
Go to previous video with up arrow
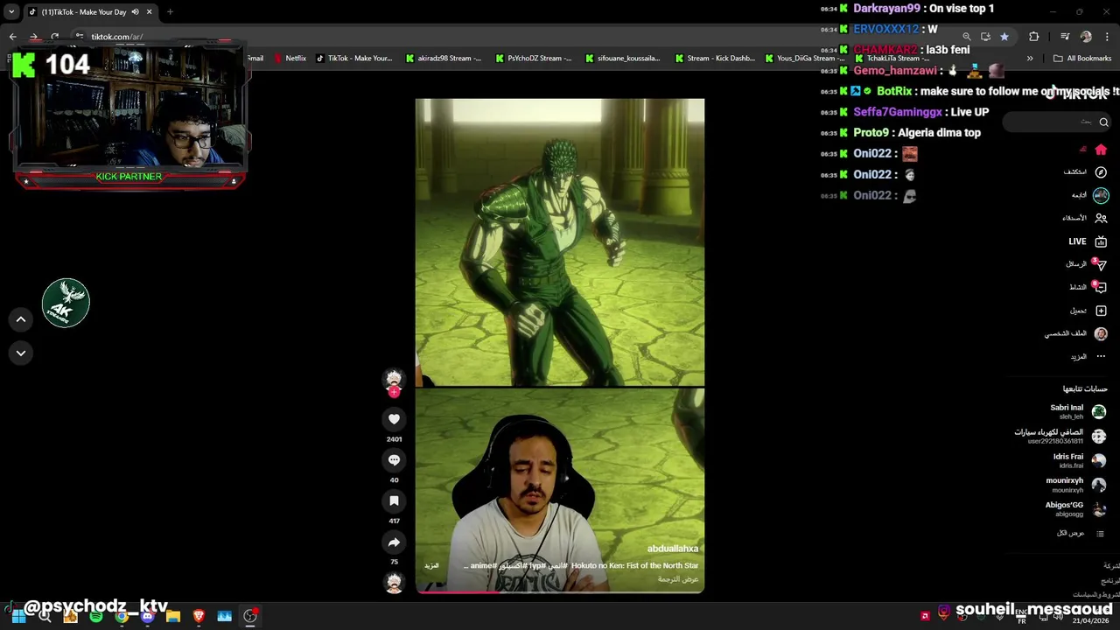[x=21, y=319]
